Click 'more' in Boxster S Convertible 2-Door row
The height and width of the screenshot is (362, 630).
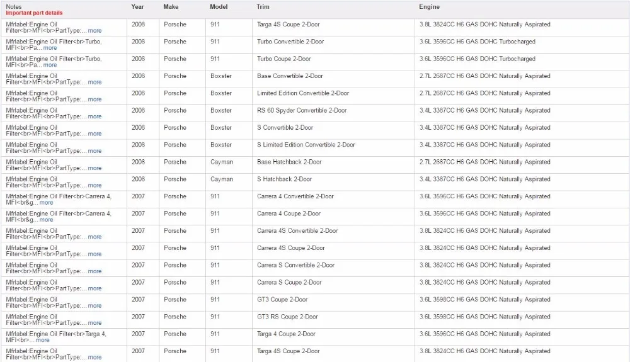(94, 134)
